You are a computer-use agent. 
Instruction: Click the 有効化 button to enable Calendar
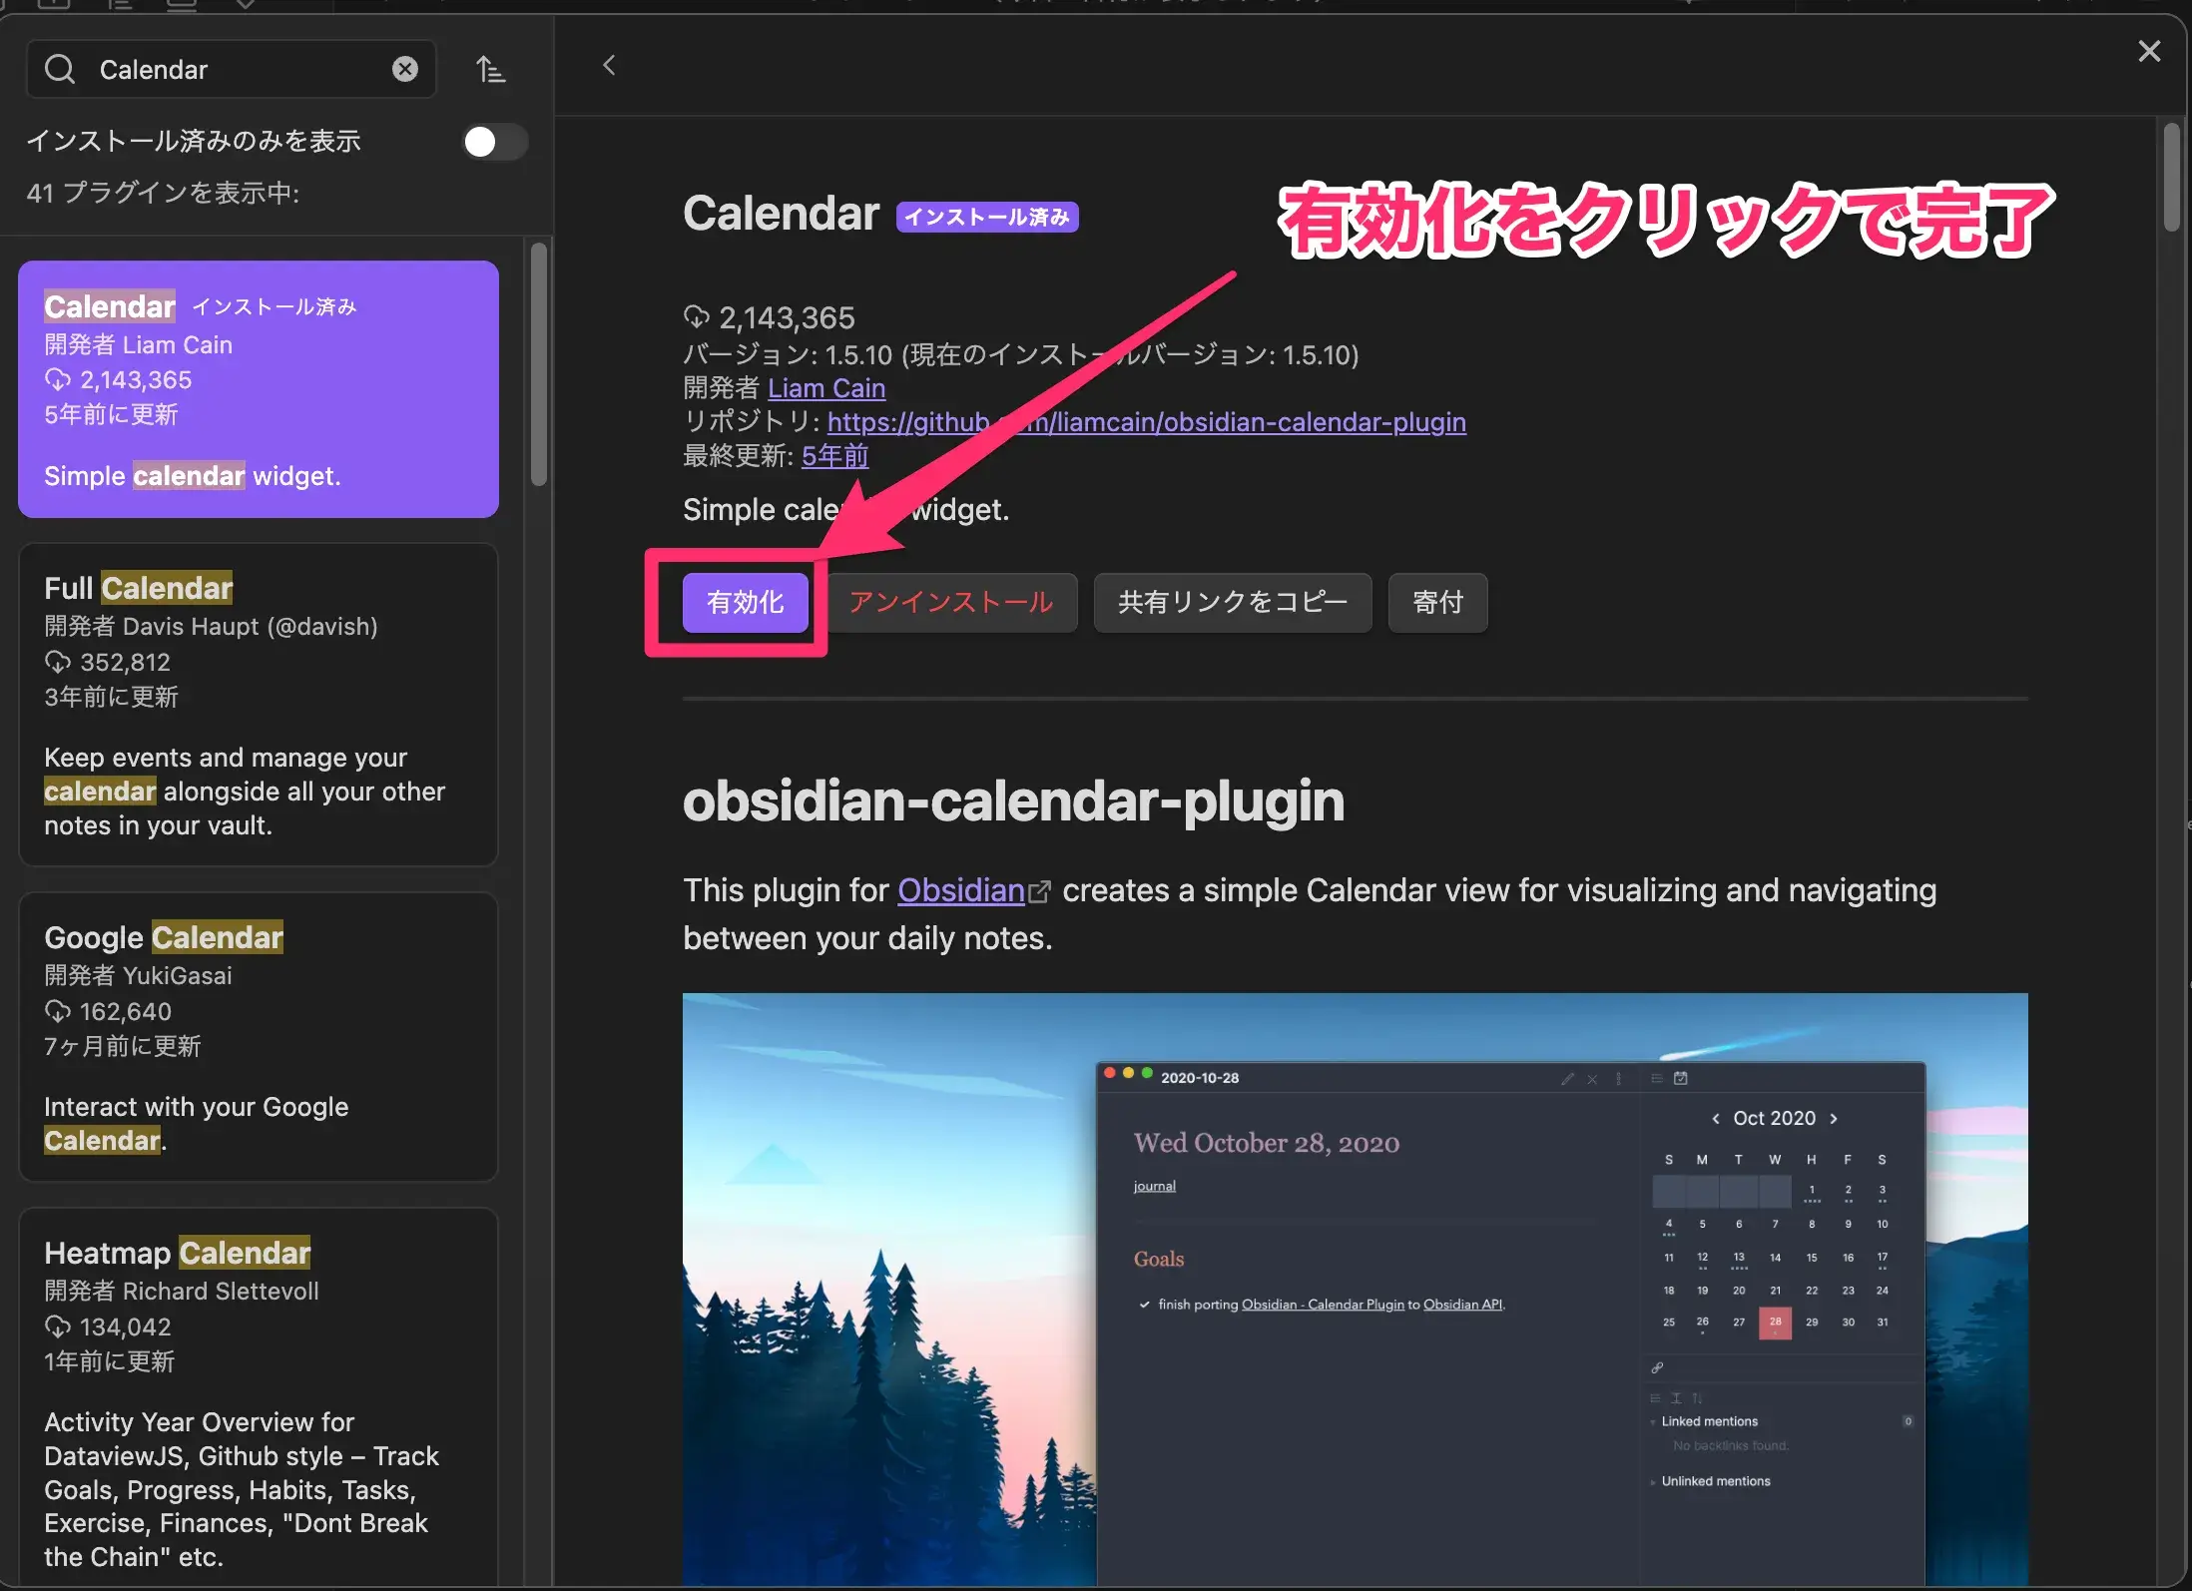pyautogui.click(x=746, y=602)
